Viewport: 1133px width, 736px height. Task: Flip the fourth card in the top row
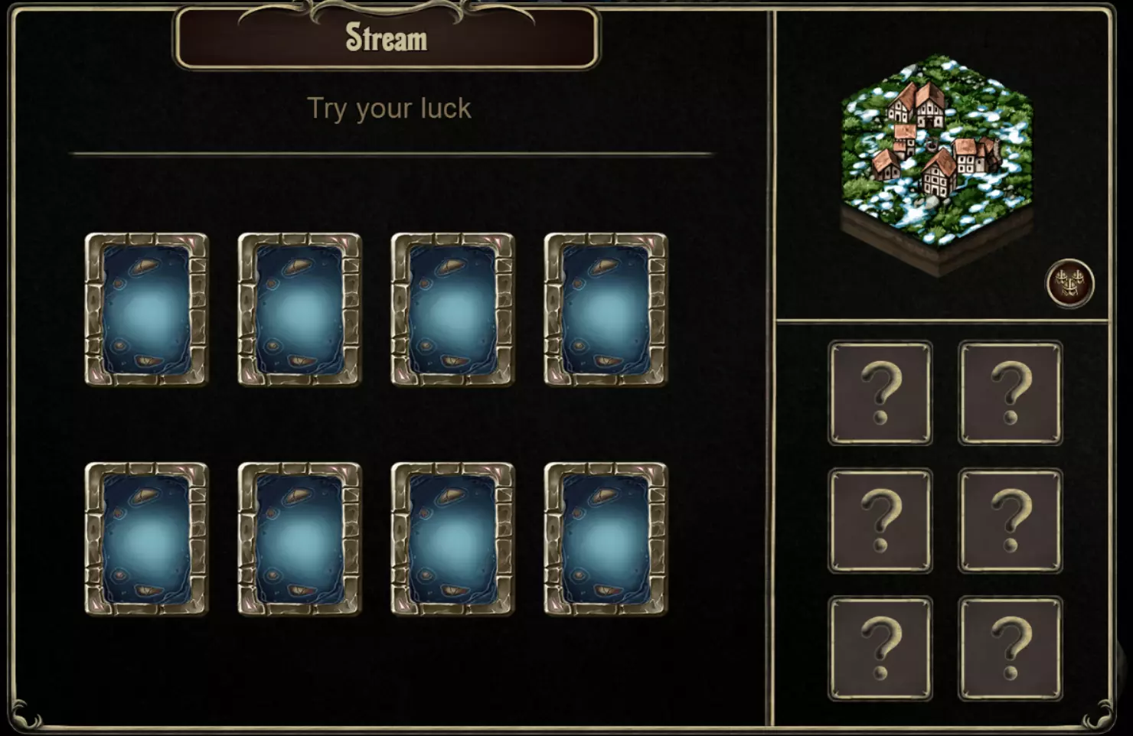tap(606, 309)
